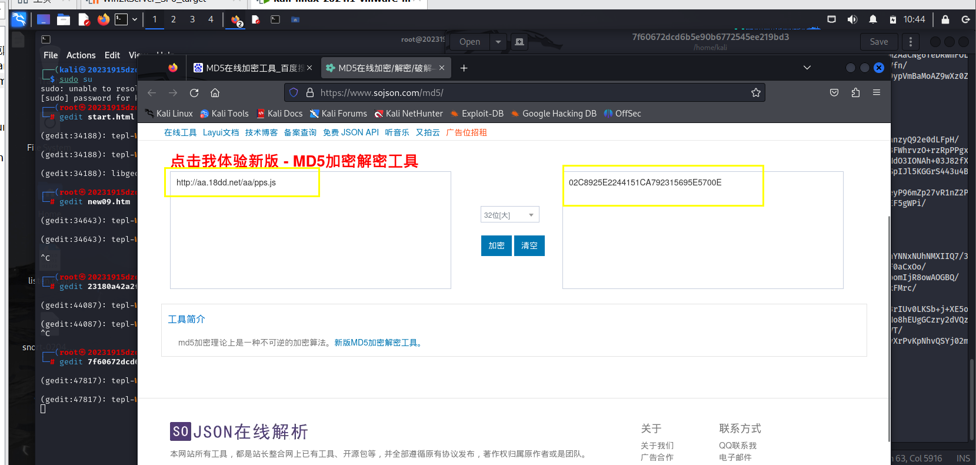976x465 pixels.
Task: Click the network status icon in the system tray
Action: coord(831,19)
